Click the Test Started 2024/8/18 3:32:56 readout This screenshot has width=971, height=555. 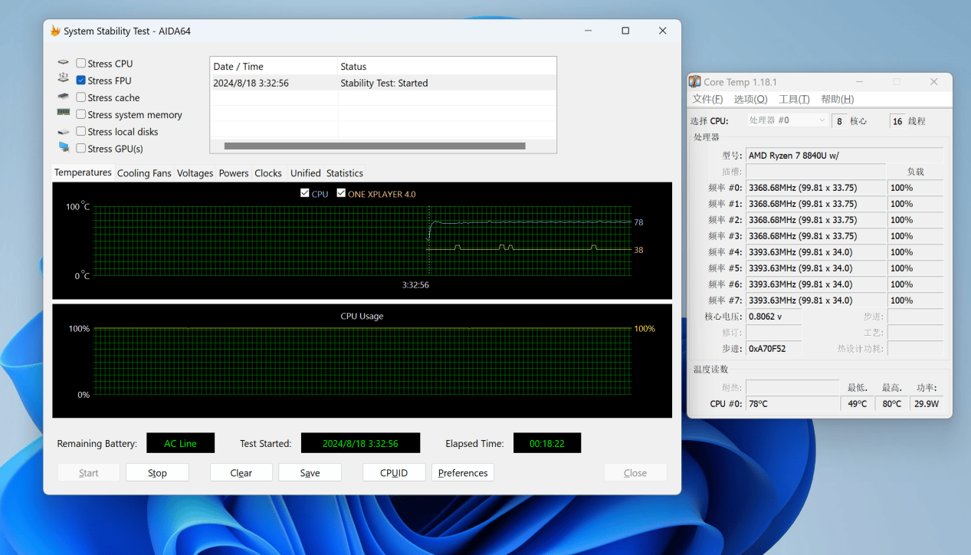coord(360,443)
